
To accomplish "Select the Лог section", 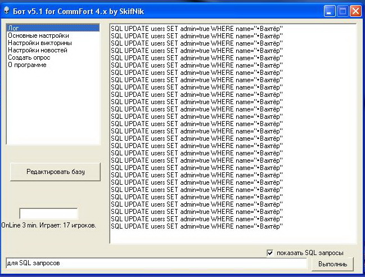I will click(x=13, y=28).
